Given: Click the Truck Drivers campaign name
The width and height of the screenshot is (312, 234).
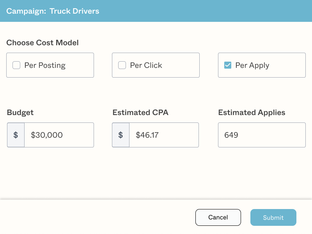Looking at the screenshot, I should (74, 11).
